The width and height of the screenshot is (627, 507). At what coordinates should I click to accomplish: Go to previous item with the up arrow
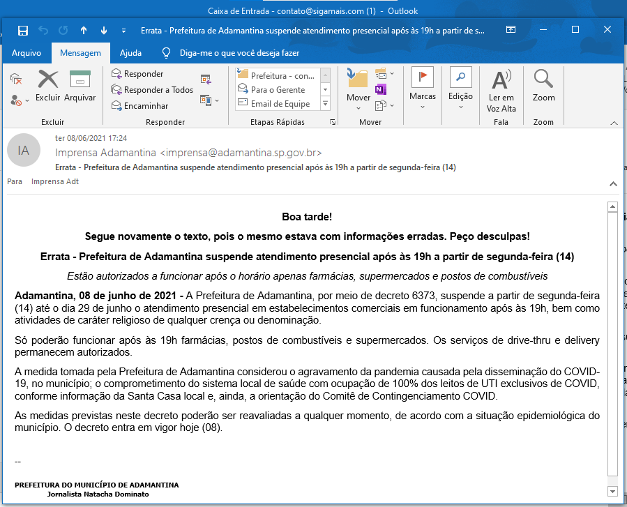click(84, 31)
